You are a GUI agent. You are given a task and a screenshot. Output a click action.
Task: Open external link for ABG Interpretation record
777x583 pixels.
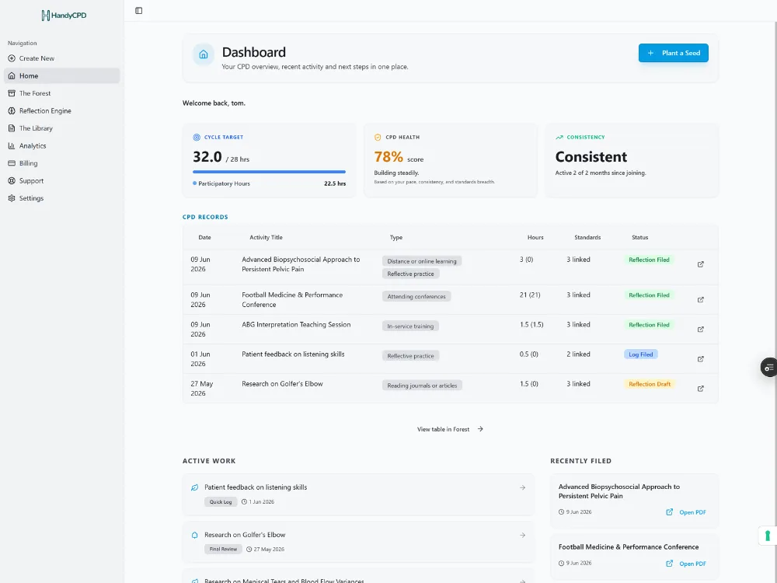click(x=701, y=330)
